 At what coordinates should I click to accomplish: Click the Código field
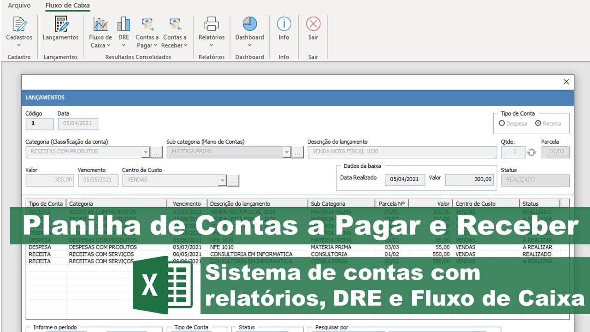coord(40,124)
